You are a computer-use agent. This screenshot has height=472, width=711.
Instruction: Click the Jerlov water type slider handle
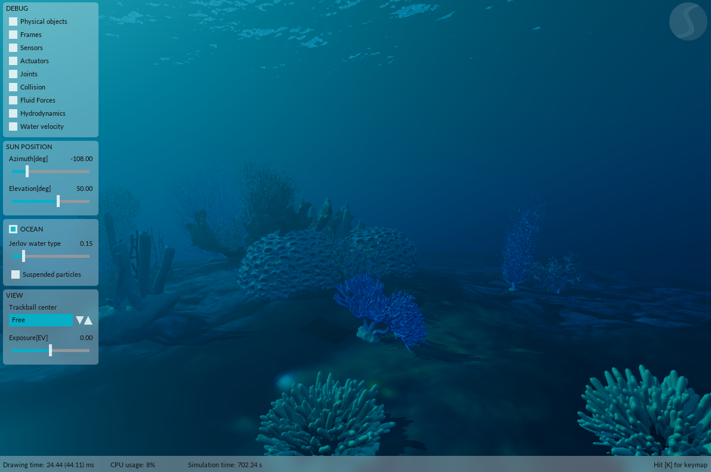[x=23, y=256]
